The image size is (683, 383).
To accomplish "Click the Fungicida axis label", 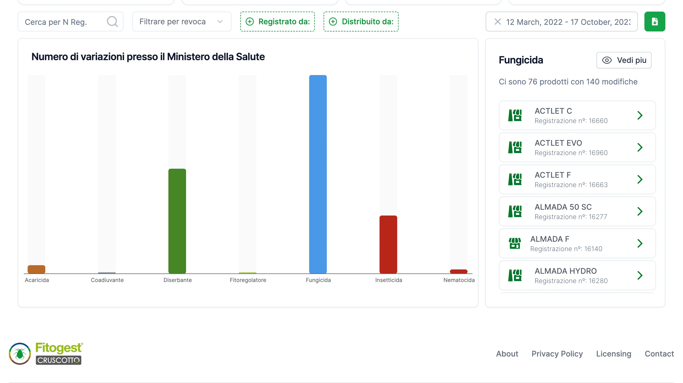I will [318, 280].
